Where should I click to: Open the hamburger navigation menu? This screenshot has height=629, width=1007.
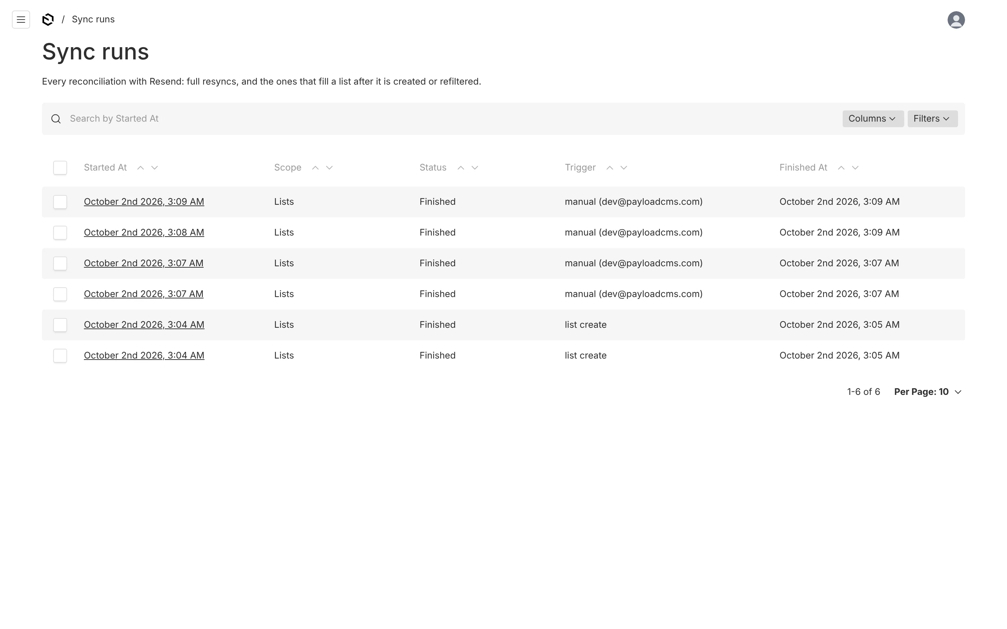21,20
